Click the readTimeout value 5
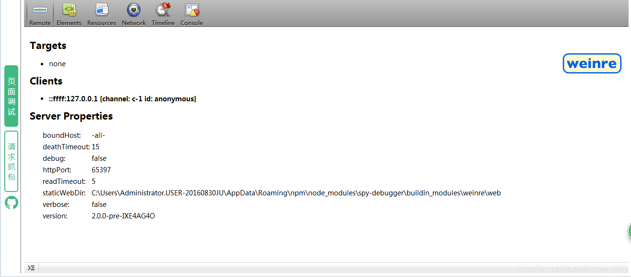 point(94,181)
